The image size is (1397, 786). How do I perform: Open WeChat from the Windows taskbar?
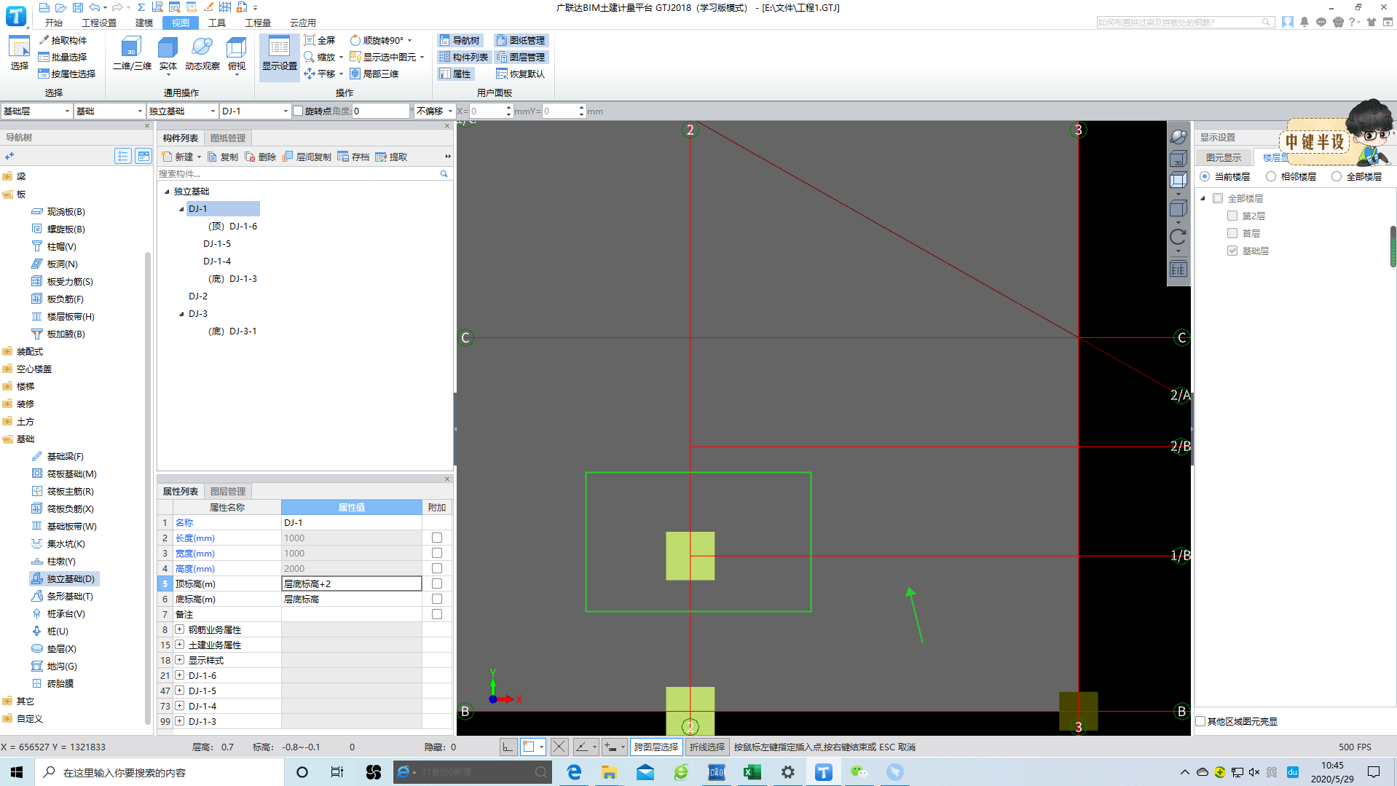tap(859, 772)
